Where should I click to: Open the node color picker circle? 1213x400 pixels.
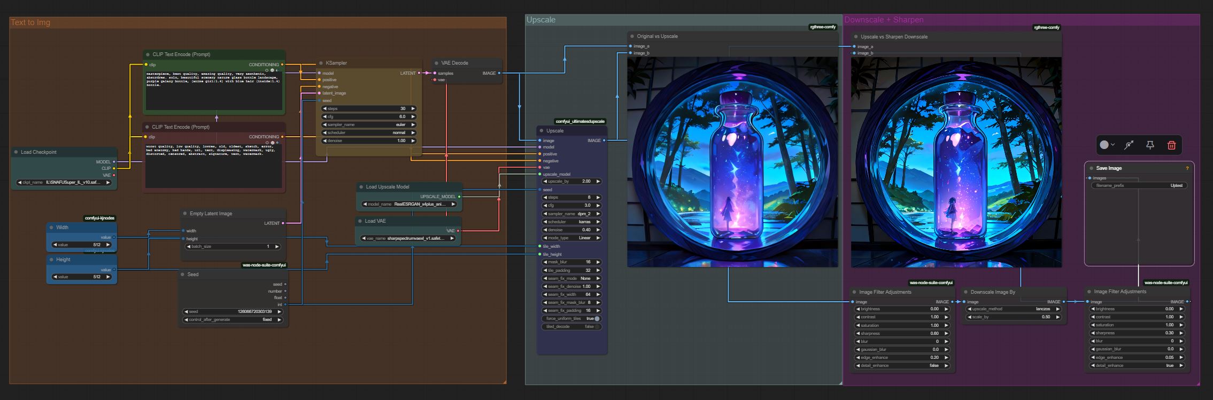point(1104,145)
